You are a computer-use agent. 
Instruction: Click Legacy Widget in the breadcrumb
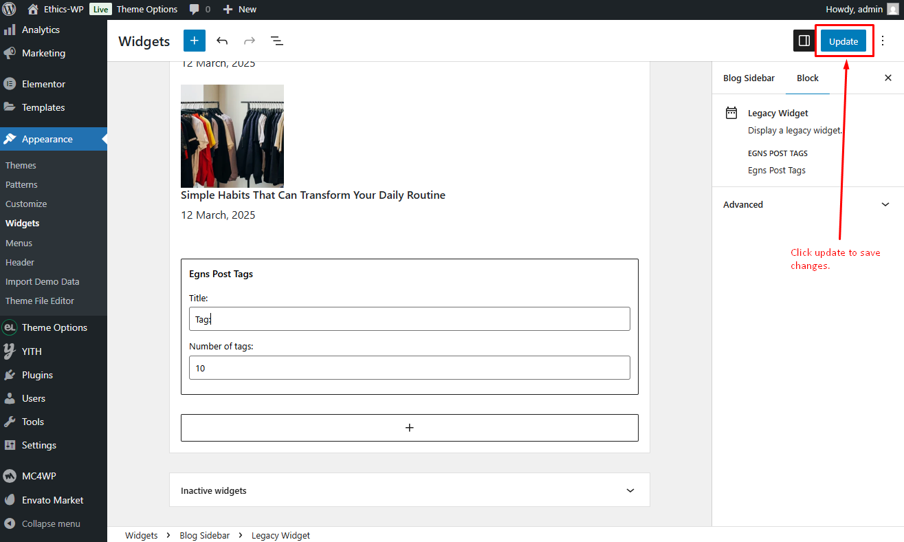[280, 535]
